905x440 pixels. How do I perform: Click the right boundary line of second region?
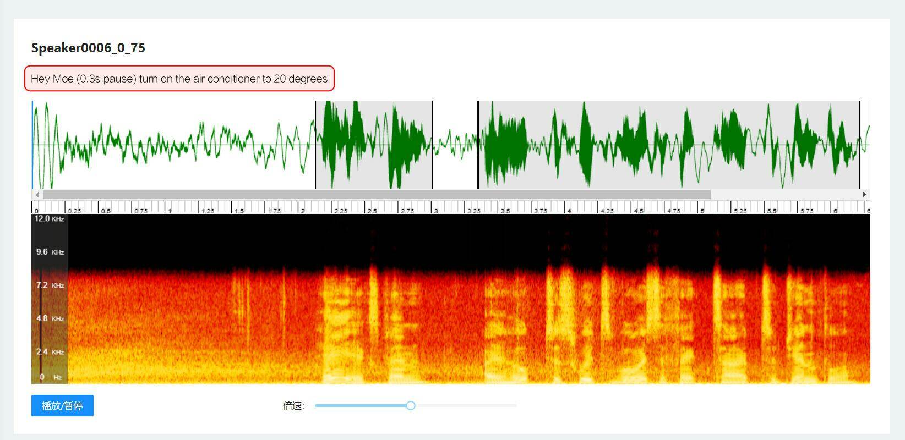pyautogui.click(x=859, y=145)
